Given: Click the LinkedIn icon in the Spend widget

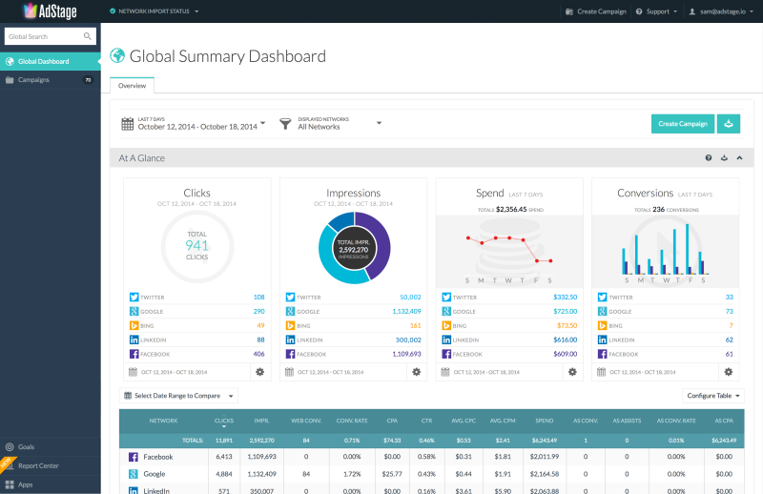Looking at the screenshot, I should tap(447, 340).
